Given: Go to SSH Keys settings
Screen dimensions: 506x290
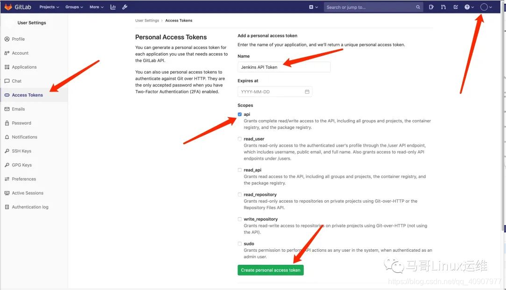Looking at the screenshot, I should pyautogui.click(x=21, y=151).
